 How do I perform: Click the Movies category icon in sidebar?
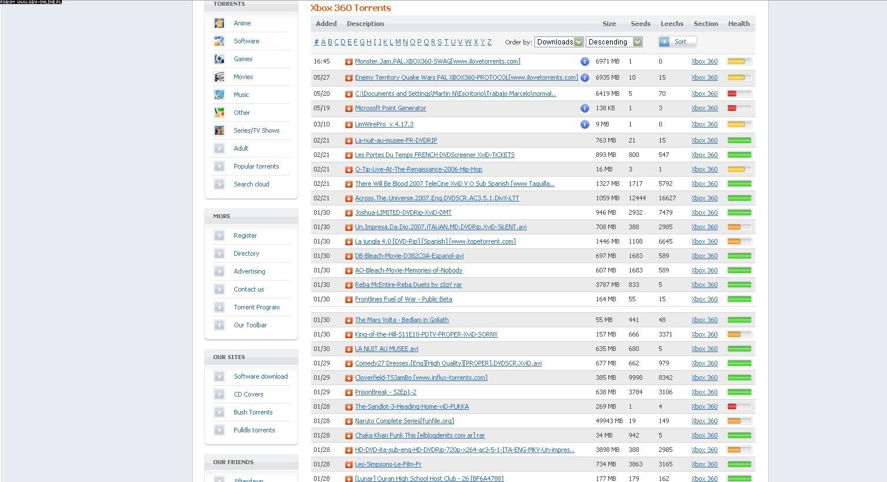tap(219, 77)
